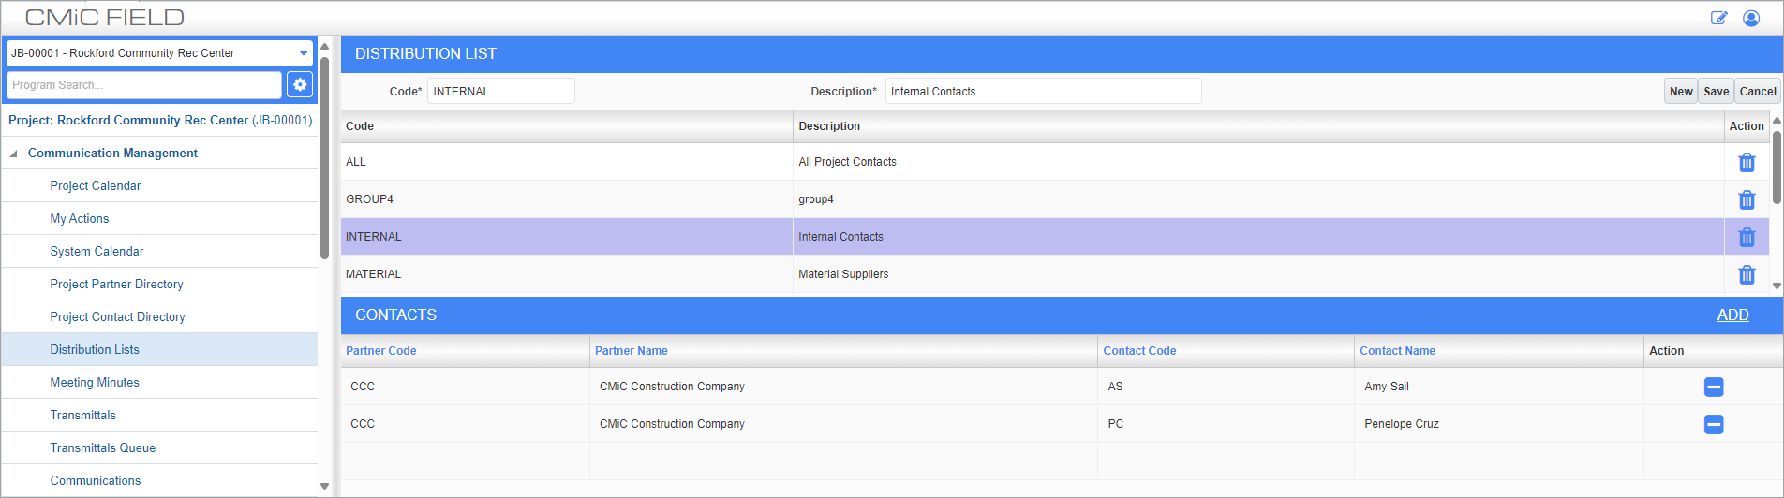Remove Penelope Cruz from contacts
The width and height of the screenshot is (1784, 498).
(1714, 424)
